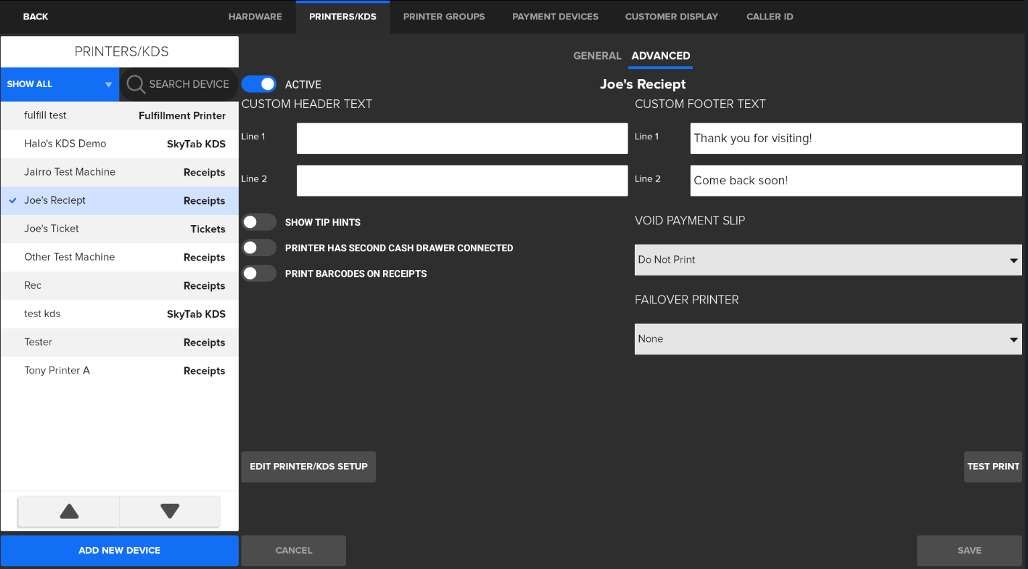Turn off the Active toggle
This screenshot has width=1028, height=569.
pyautogui.click(x=260, y=84)
